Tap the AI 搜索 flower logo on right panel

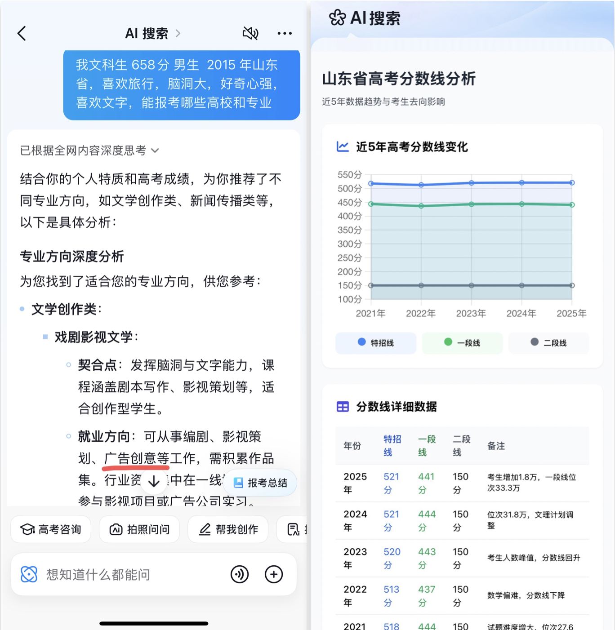pos(337,18)
